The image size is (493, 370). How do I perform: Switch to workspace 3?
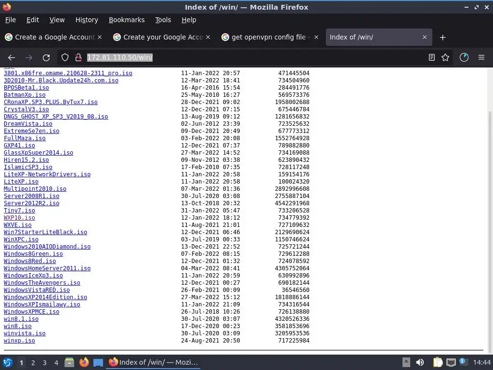[x=45, y=363]
